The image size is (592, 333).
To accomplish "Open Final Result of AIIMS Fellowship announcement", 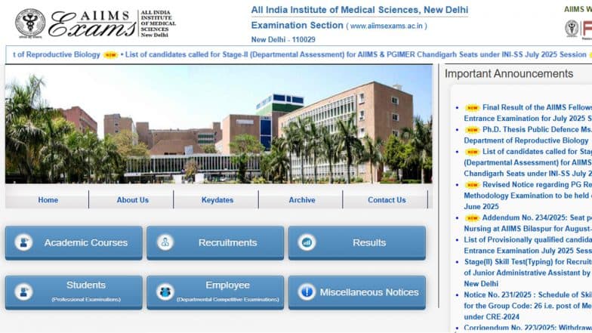I will tap(528, 113).
